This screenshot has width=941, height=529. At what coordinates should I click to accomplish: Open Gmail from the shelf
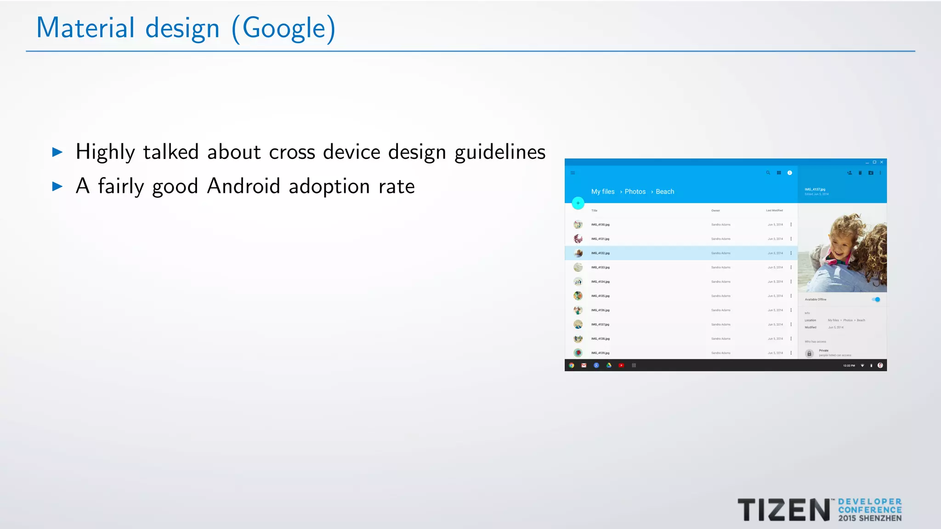[584, 366]
